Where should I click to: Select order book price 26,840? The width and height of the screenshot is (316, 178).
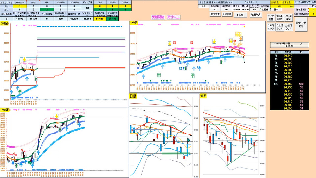click(288, 56)
